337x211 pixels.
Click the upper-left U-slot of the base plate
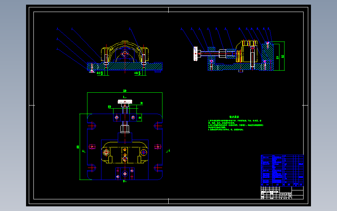[92, 126]
